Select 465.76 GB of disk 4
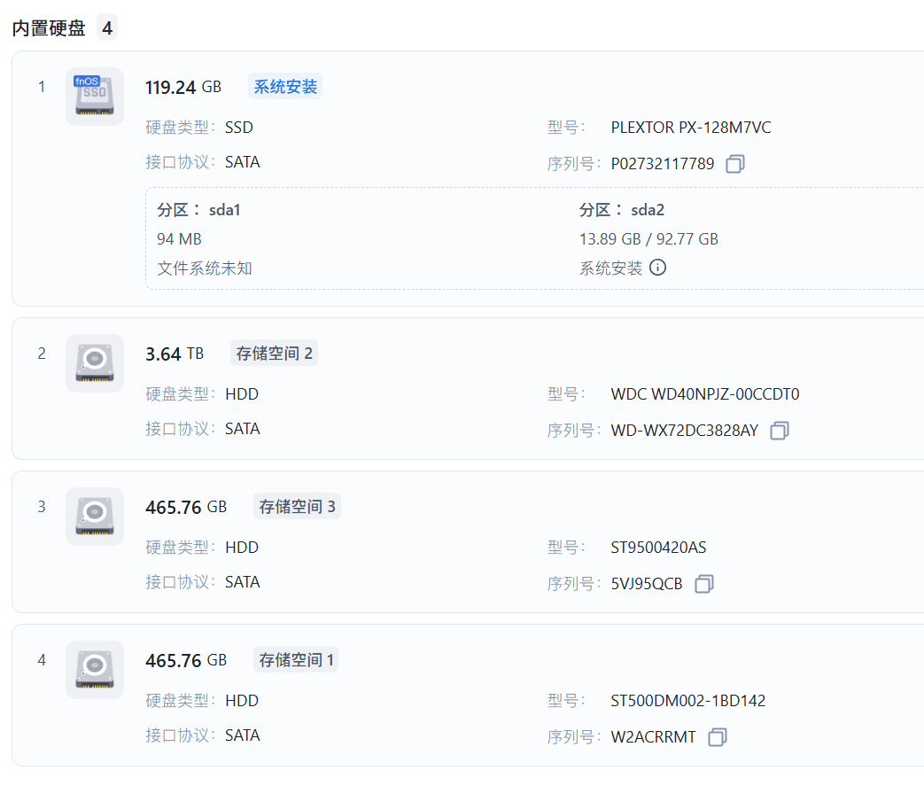 [186, 660]
